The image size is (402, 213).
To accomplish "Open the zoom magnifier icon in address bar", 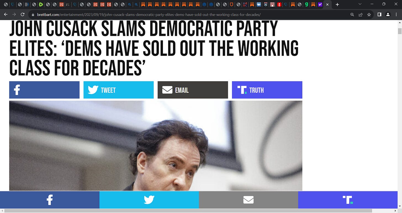I will point(352,15).
